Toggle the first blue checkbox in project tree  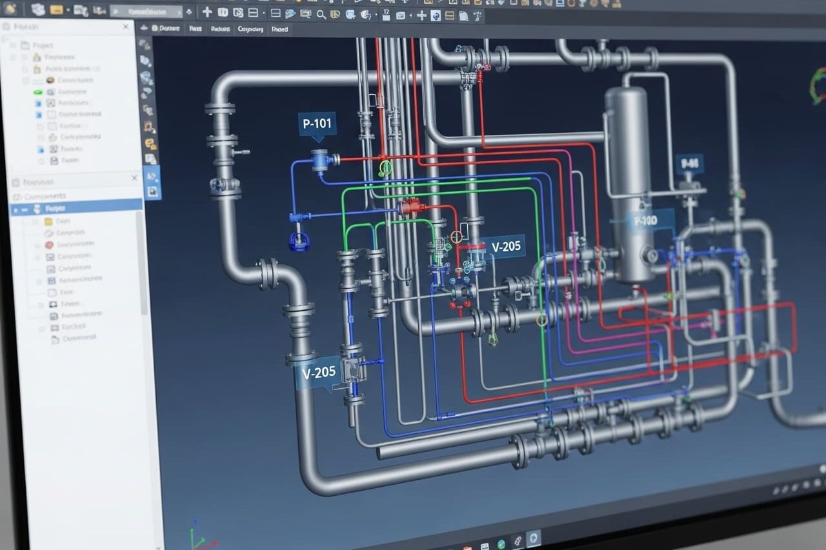point(38,103)
